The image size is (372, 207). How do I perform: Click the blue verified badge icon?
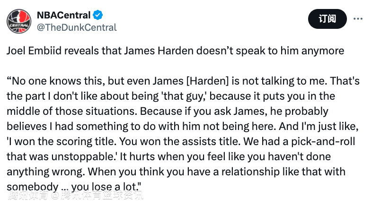point(97,15)
